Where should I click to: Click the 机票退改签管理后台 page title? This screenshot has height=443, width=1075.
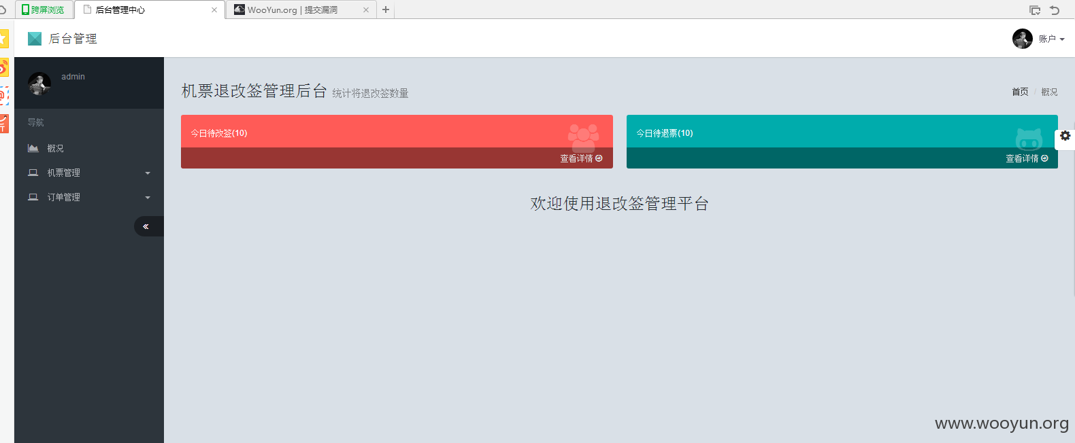(254, 91)
